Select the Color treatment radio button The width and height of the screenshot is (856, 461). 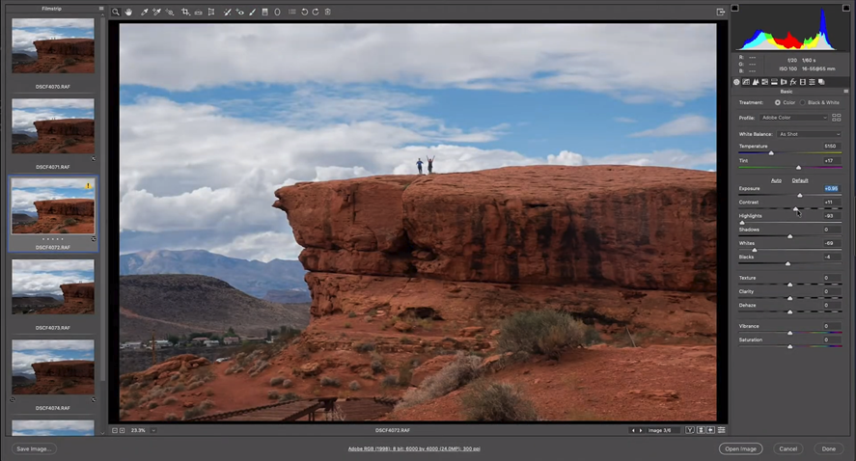click(x=778, y=102)
